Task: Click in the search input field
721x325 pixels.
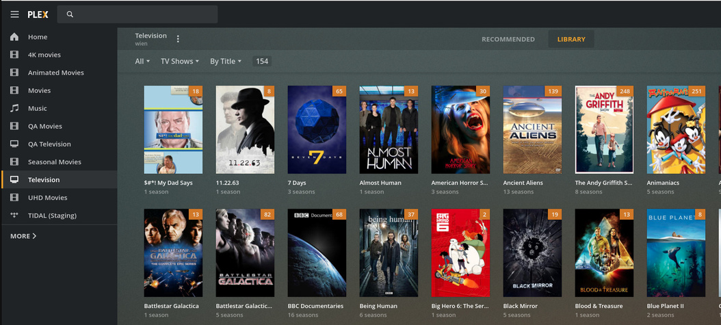Action: click(x=137, y=14)
